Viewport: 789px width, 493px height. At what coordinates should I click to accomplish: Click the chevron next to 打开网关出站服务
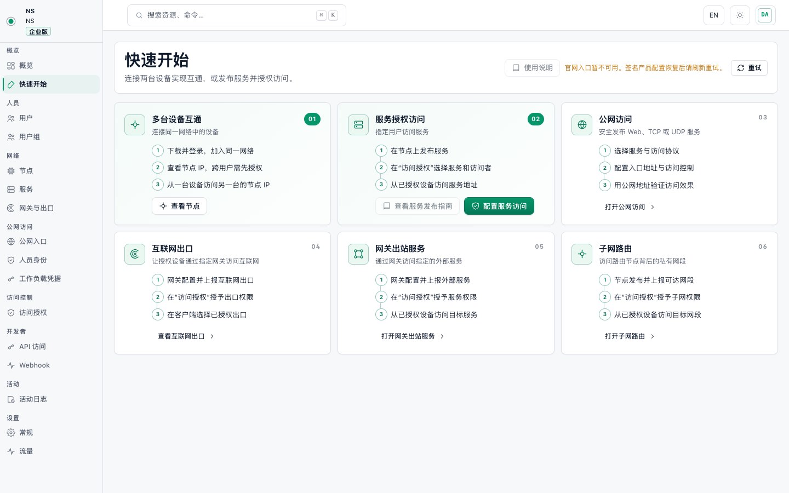442,336
